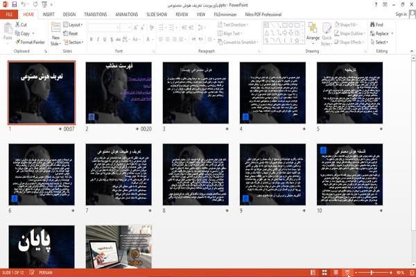Switch to DESIGN tab

click(69, 15)
